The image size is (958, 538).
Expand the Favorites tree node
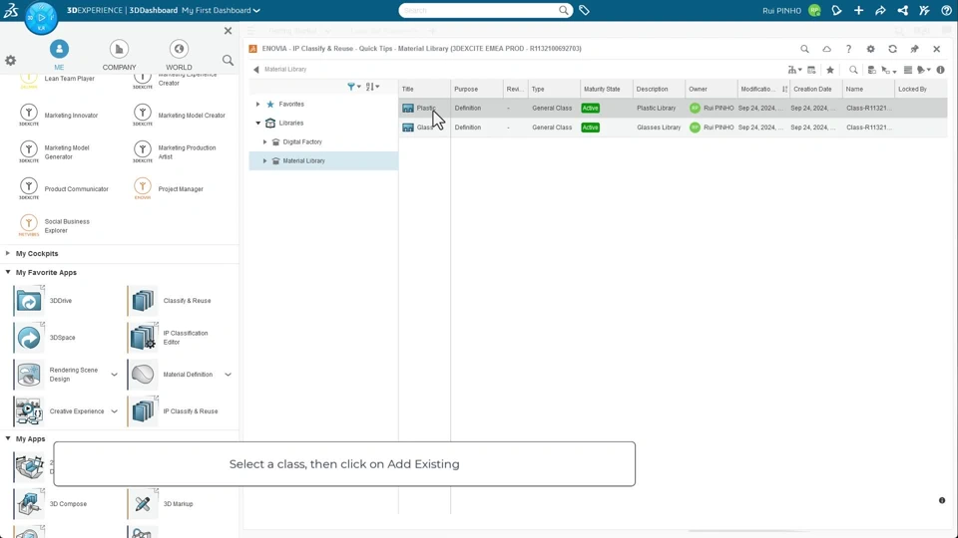pos(258,105)
